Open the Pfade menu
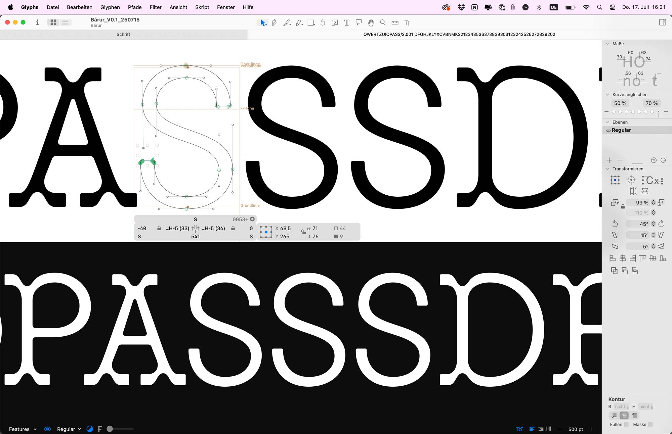 click(134, 7)
